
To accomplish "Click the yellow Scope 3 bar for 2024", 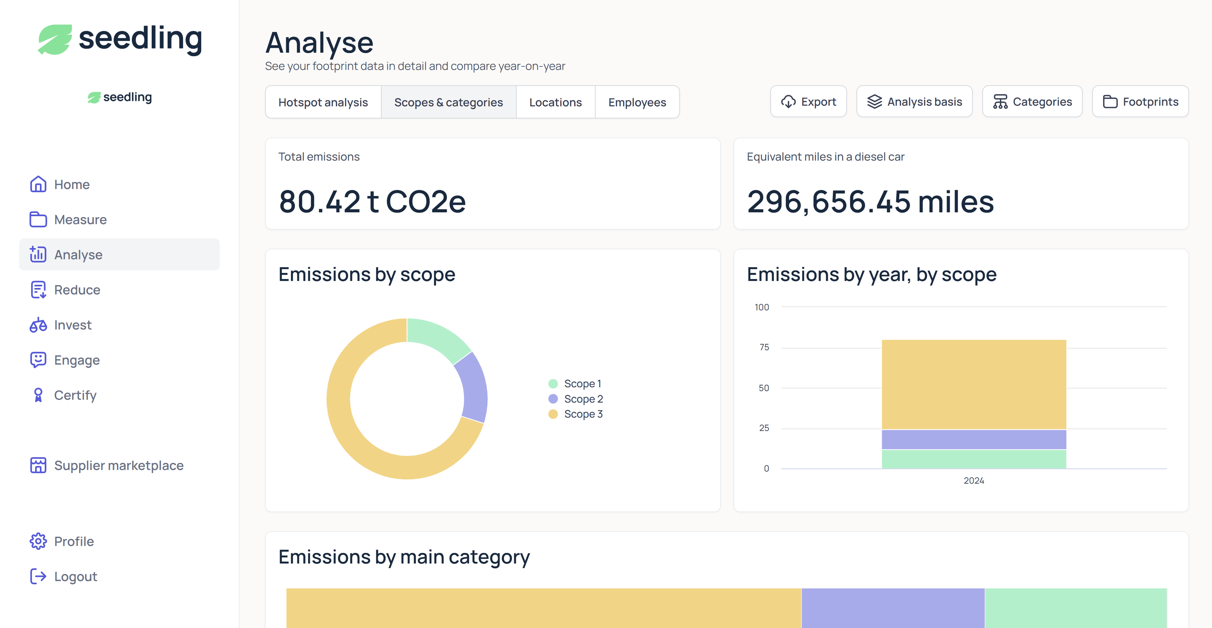I will (973, 384).
